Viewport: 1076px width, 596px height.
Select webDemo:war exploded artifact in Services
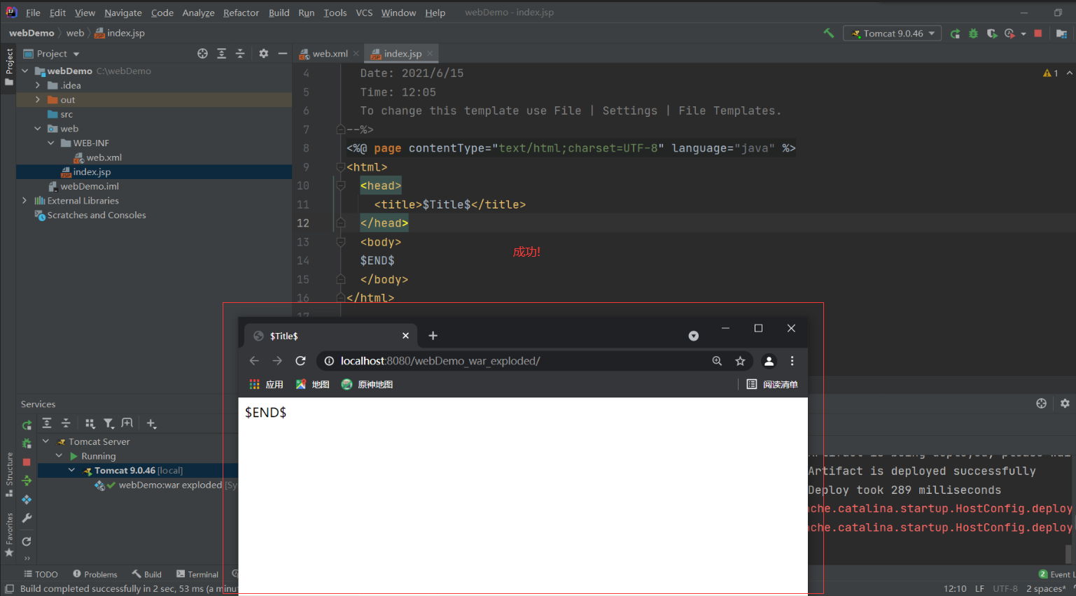[170, 485]
